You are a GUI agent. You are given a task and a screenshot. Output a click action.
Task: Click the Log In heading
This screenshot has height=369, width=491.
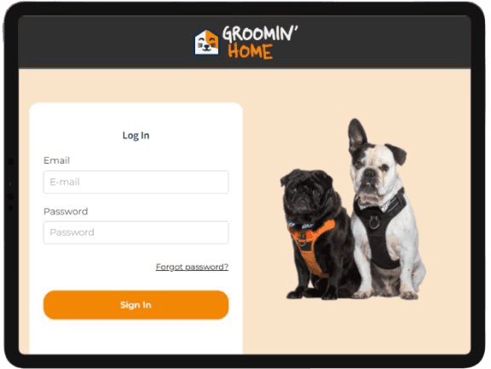tap(136, 135)
